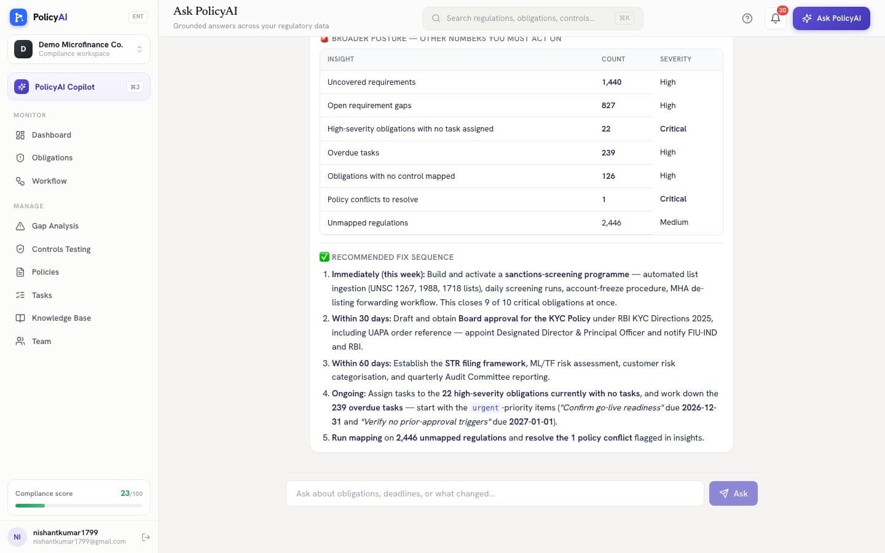Click Policy conflicts to resolve row

pyautogui.click(x=521, y=199)
